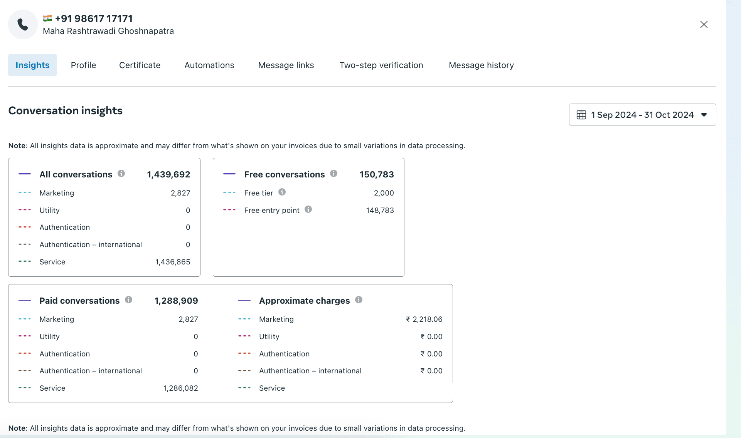Screen dimensions: 741x438
Task: Switch to the Profile tab
Action: 83,65
